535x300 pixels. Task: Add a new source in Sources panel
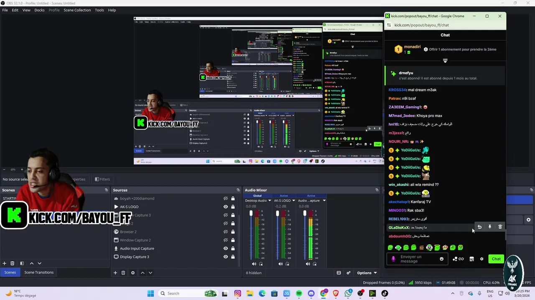pos(115,273)
